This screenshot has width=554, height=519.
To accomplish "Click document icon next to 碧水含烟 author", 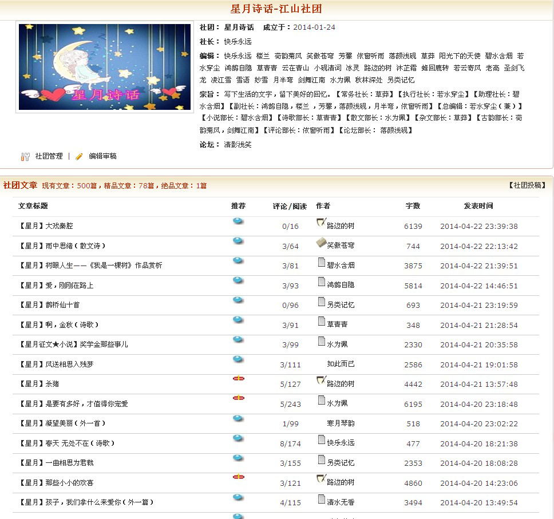I will pyautogui.click(x=322, y=262).
